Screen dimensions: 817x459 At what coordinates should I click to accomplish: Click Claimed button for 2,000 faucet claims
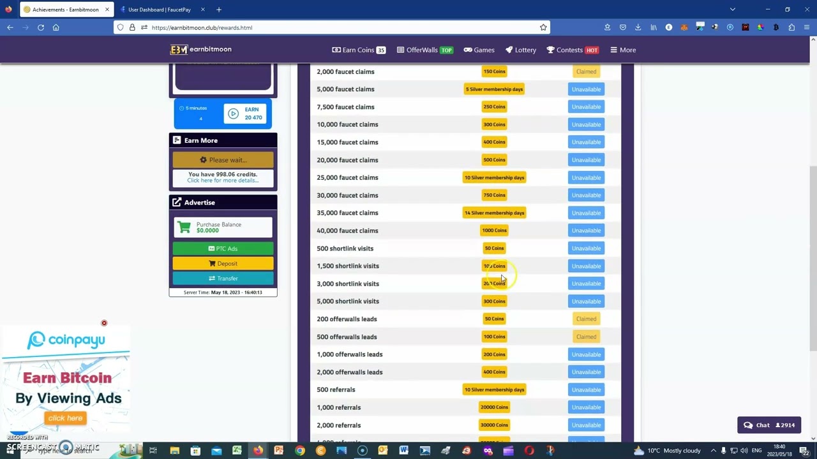point(586,71)
